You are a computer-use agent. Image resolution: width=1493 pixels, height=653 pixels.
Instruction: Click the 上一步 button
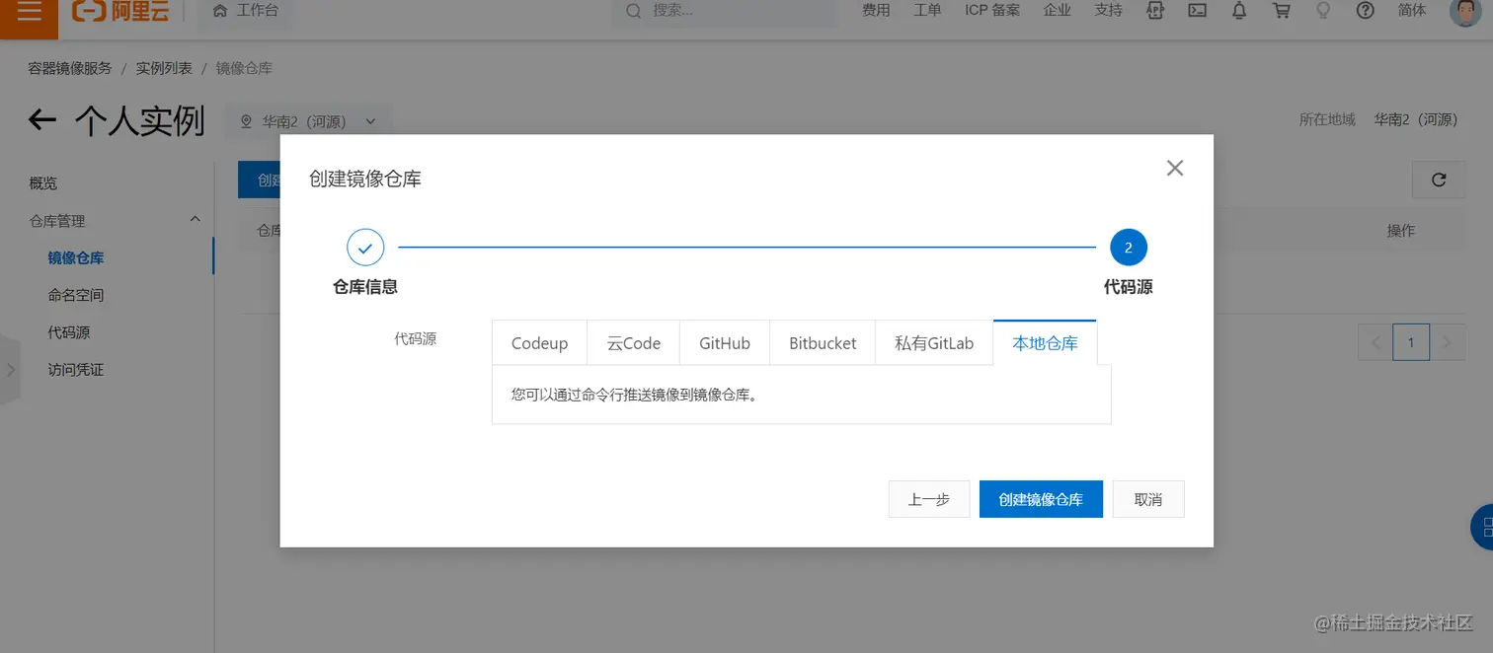click(x=929, y=499)
